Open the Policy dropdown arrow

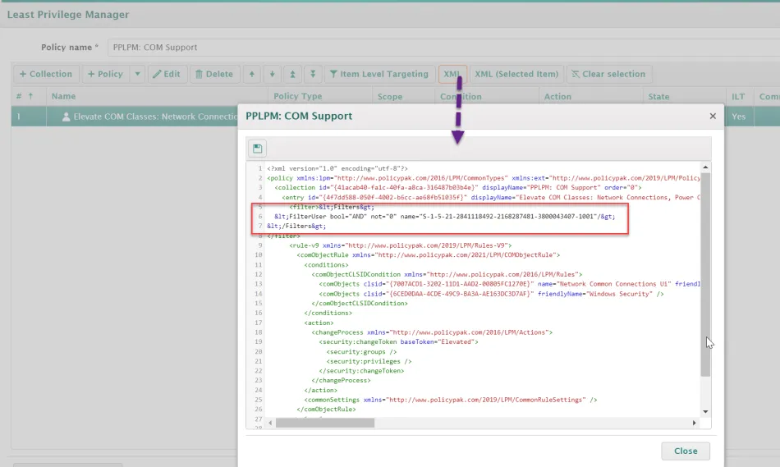tap(137, 74)
